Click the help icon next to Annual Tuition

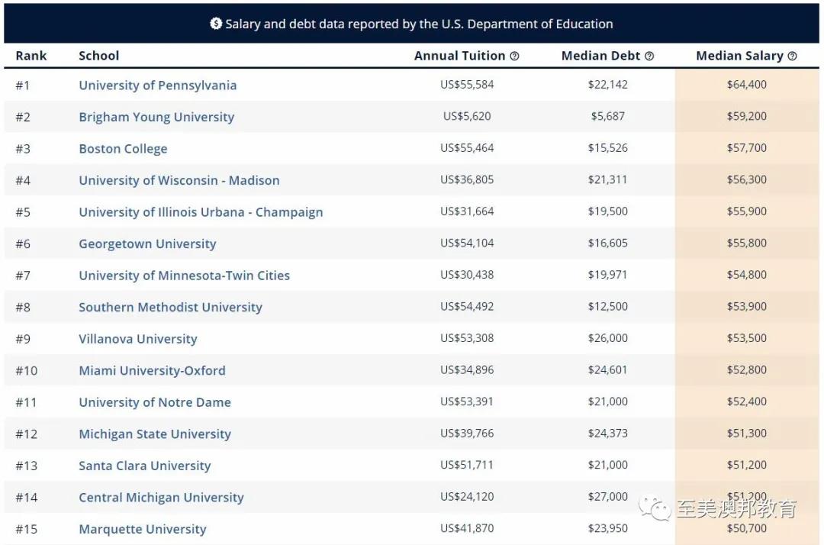514,56
